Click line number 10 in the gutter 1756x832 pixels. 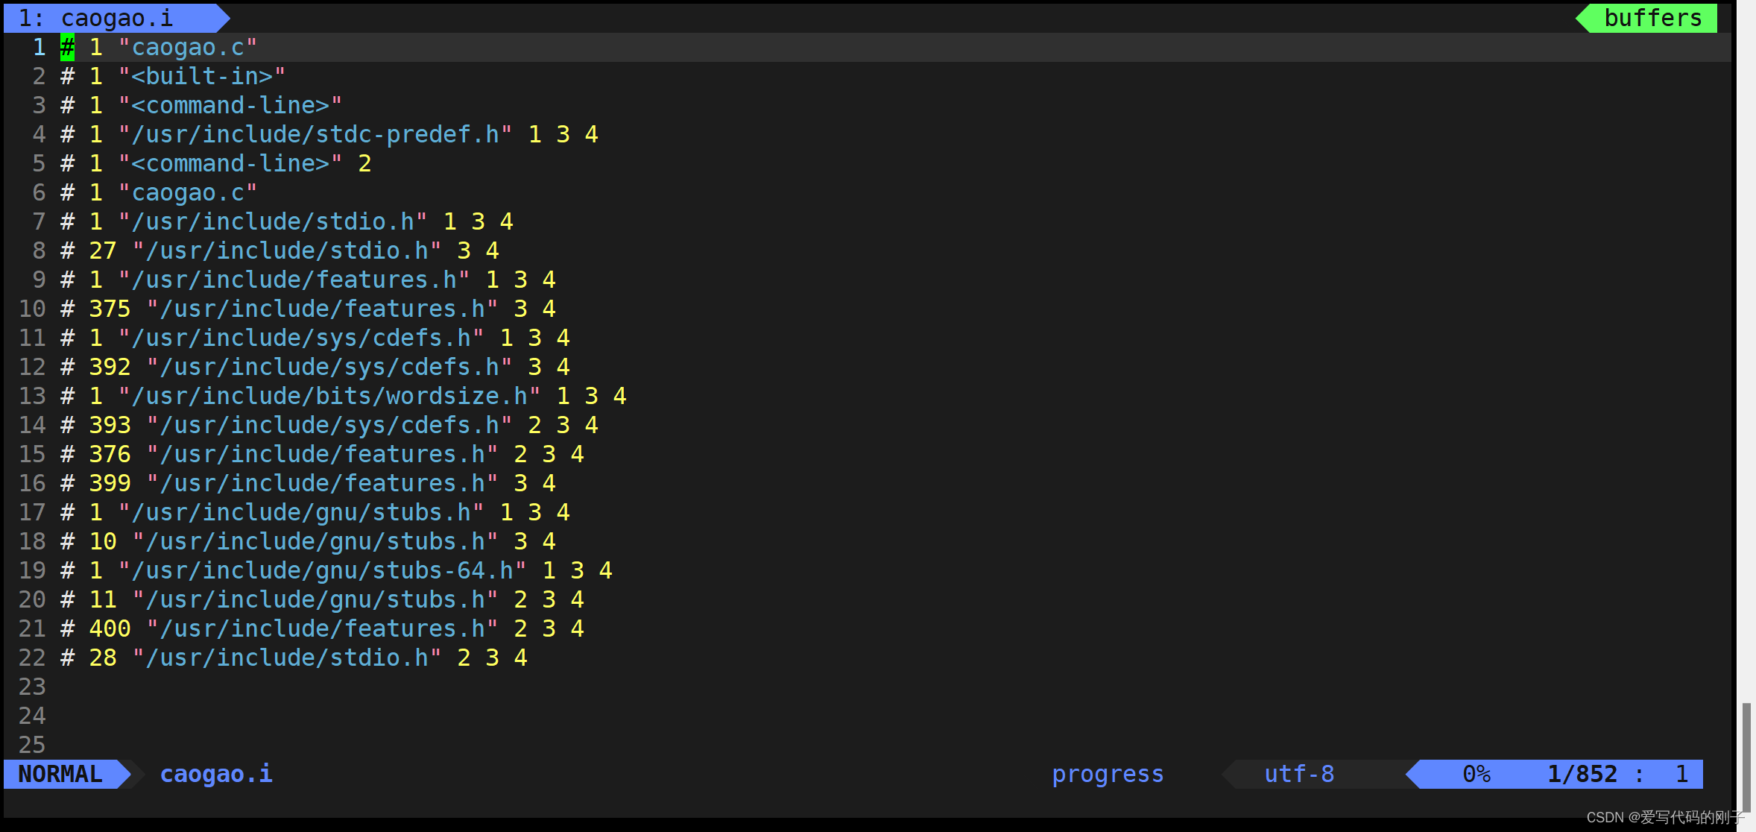click(x=32, y=309)
